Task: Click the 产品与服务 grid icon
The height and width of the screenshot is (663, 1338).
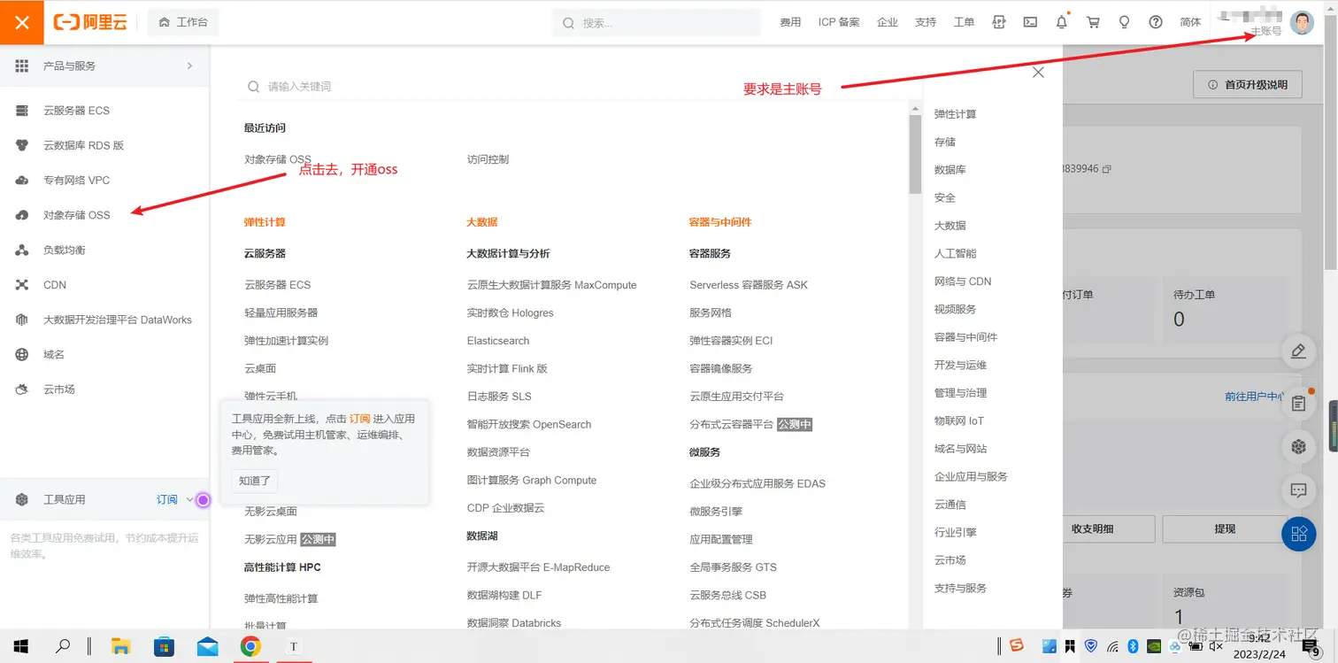Action: pyautogui.click(x=22, y=66)
